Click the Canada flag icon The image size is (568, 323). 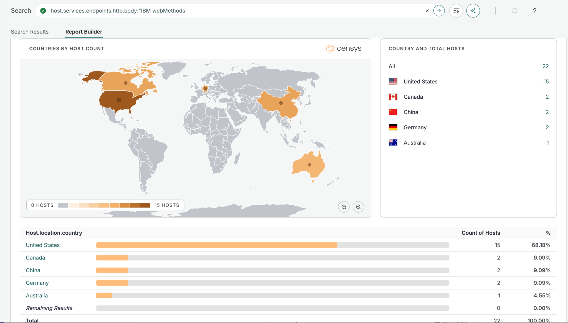pyautogui.click(x=393, y=97)
